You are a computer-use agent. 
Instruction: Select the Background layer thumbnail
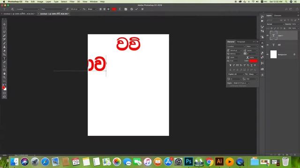273,54
